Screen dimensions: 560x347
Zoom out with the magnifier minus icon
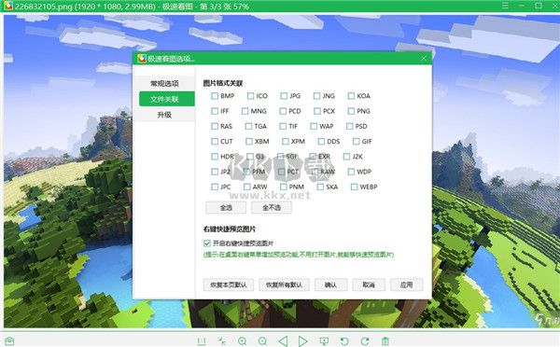pos(262,341)
